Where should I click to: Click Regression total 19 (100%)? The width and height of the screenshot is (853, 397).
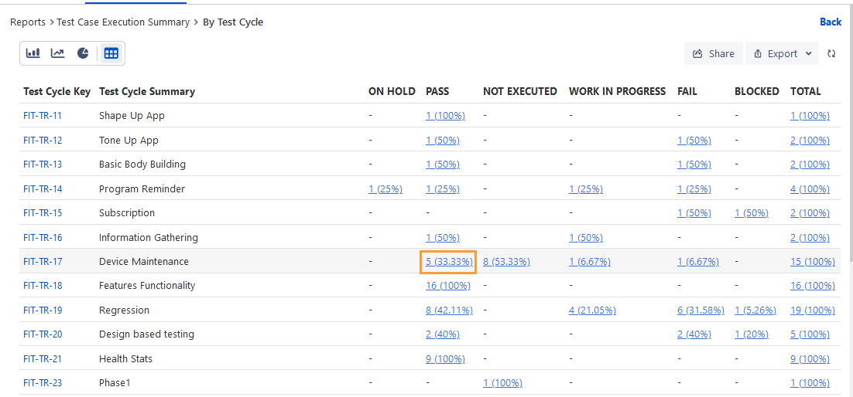[813, 310]
